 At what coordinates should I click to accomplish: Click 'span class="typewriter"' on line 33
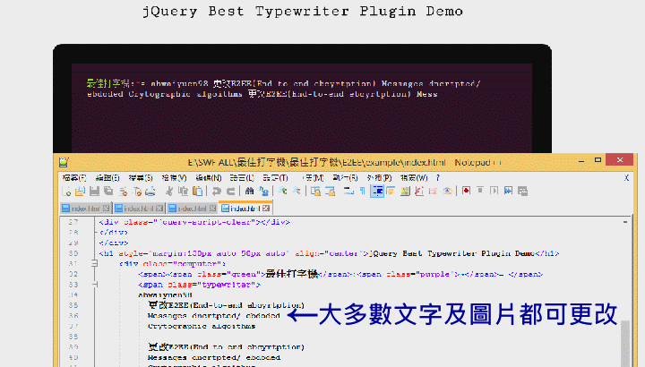[200, 285]
